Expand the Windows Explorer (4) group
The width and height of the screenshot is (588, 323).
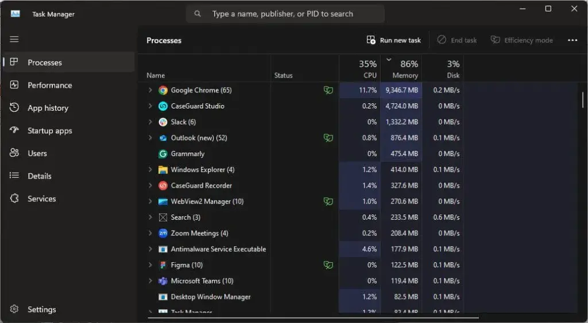[150, 169]
